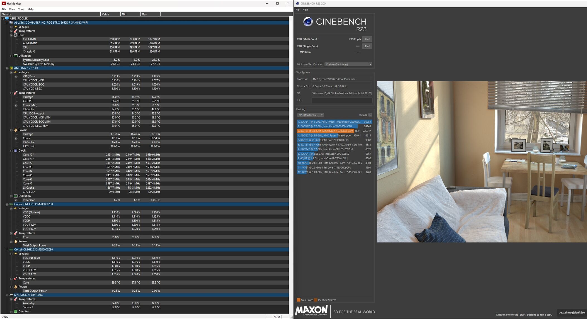
Task: Click the first Corsair memory module icon
Action: click(x=11, y=204)
